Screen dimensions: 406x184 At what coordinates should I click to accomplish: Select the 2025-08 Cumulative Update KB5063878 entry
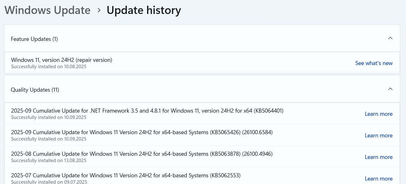point(202,157)
